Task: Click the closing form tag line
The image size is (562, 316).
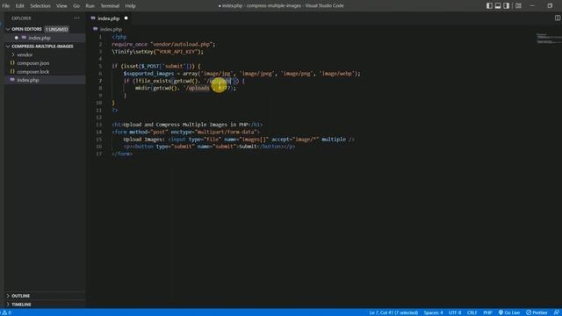Action: pyautogui.click(x=122, y=154)
